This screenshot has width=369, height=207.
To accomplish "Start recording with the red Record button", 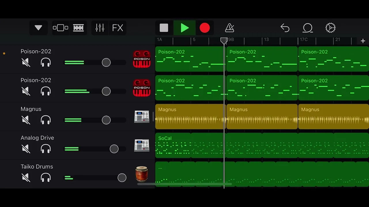I will (205, 28).
